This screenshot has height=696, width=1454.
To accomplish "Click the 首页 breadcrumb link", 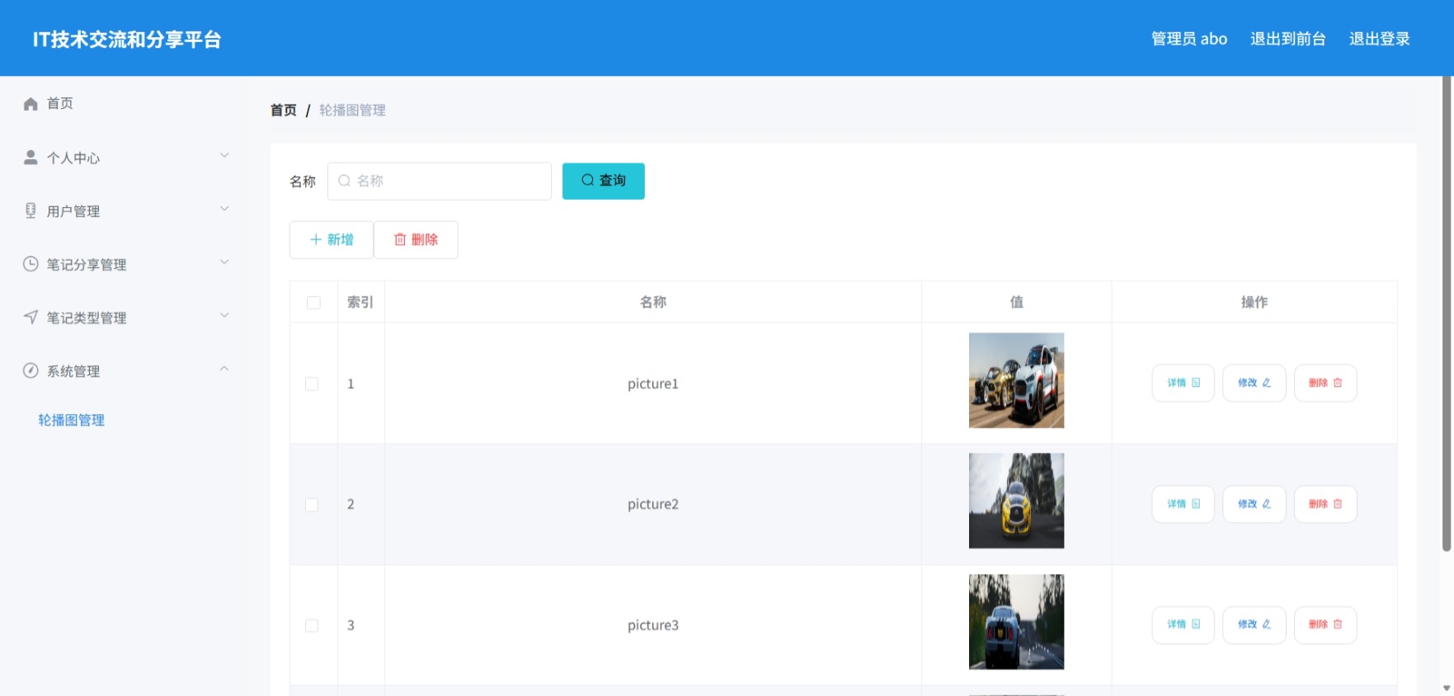I will pyautogui.click(x=284, y=111).
